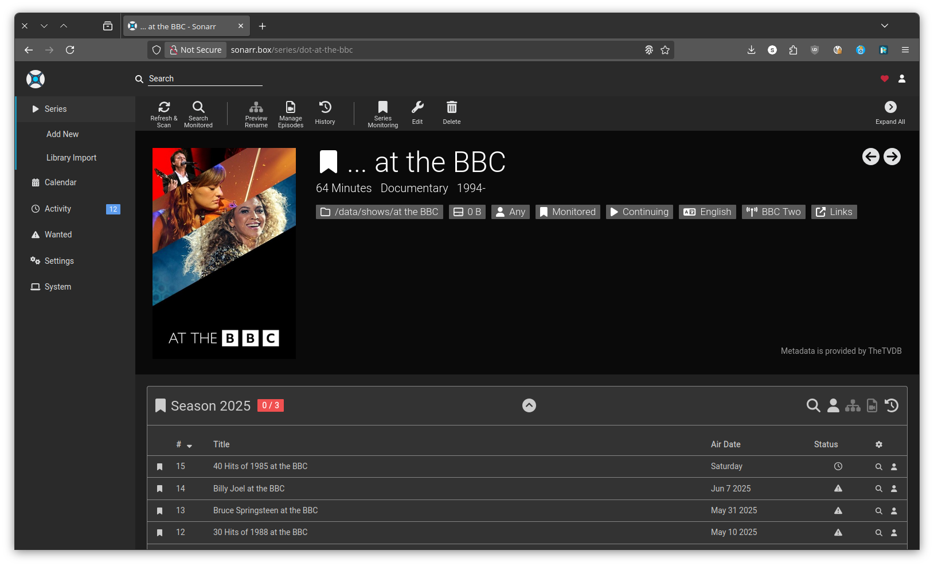The height and width of the screenshot is (566, 934).
Task: Toggle the series monitored bookmark beside the title
Action: tap(329, 162)
